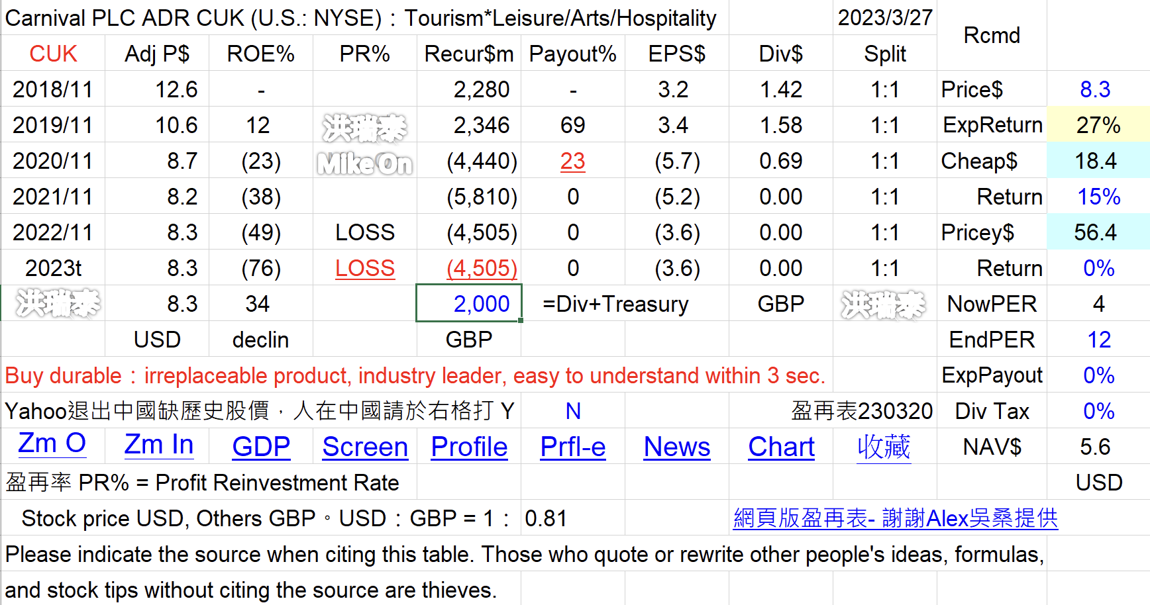Select the ExpReturn value 27%
The height and width of the screenshot is (605, 1150).
coord(1098,125)
